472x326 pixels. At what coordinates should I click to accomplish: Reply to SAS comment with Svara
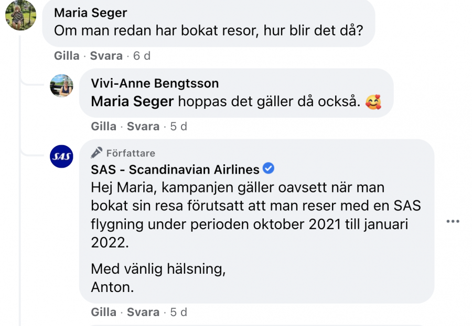[x=143, y=312]
